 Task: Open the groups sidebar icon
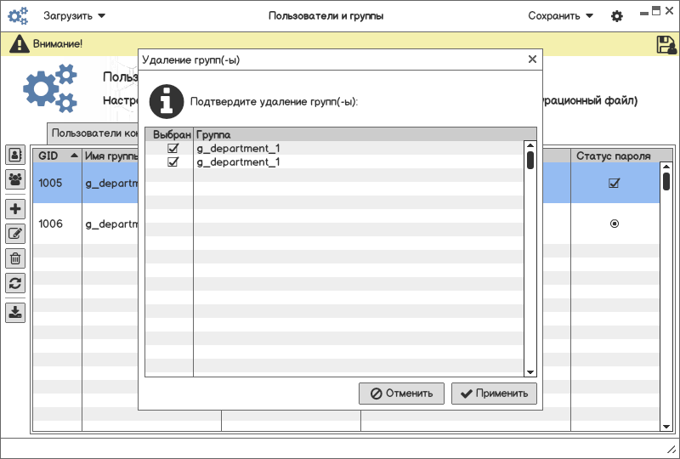point(15,178)
